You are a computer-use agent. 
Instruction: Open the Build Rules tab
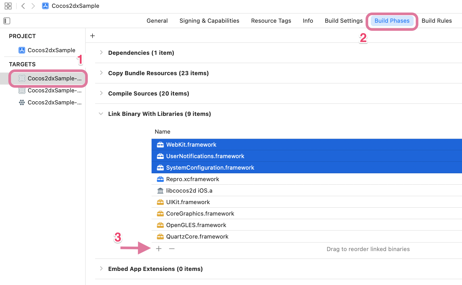click(437, 21)
